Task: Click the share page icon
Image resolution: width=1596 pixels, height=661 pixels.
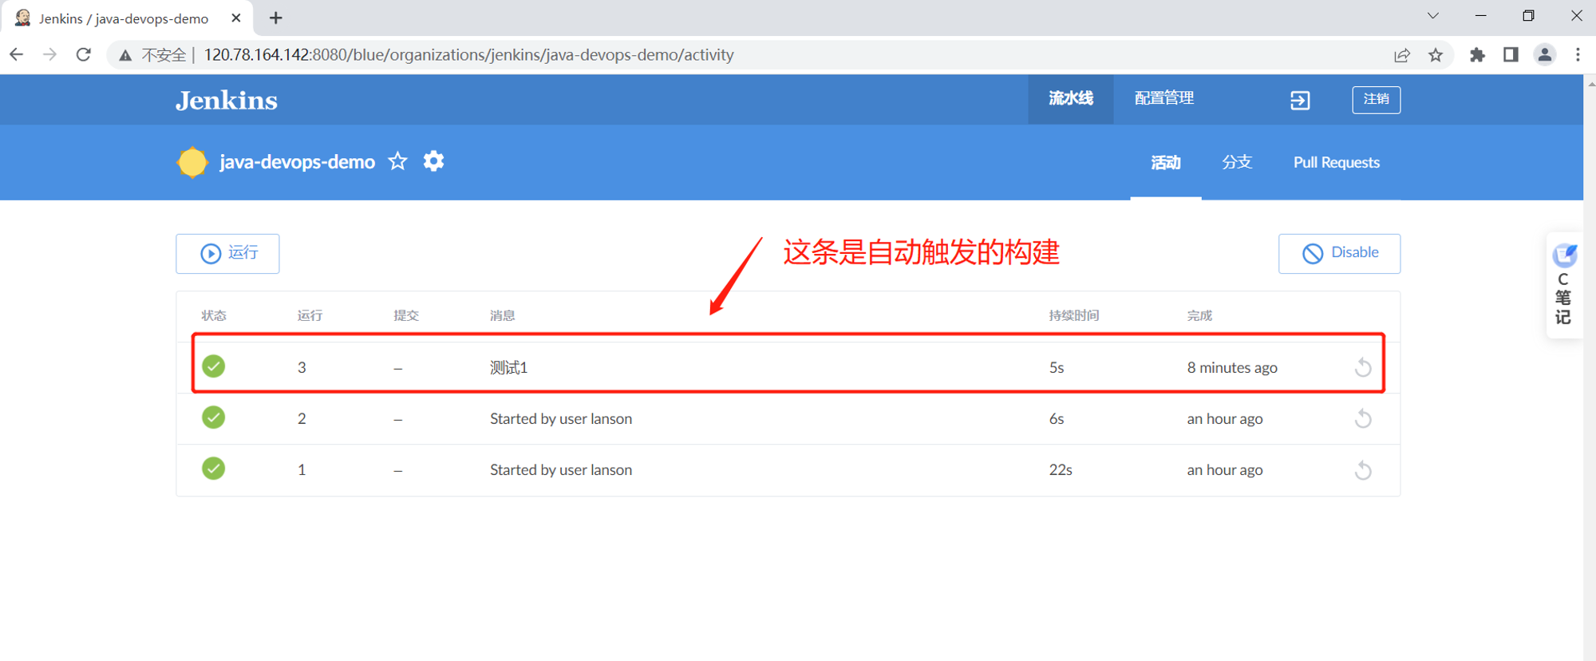Action: pos(1402,55)
